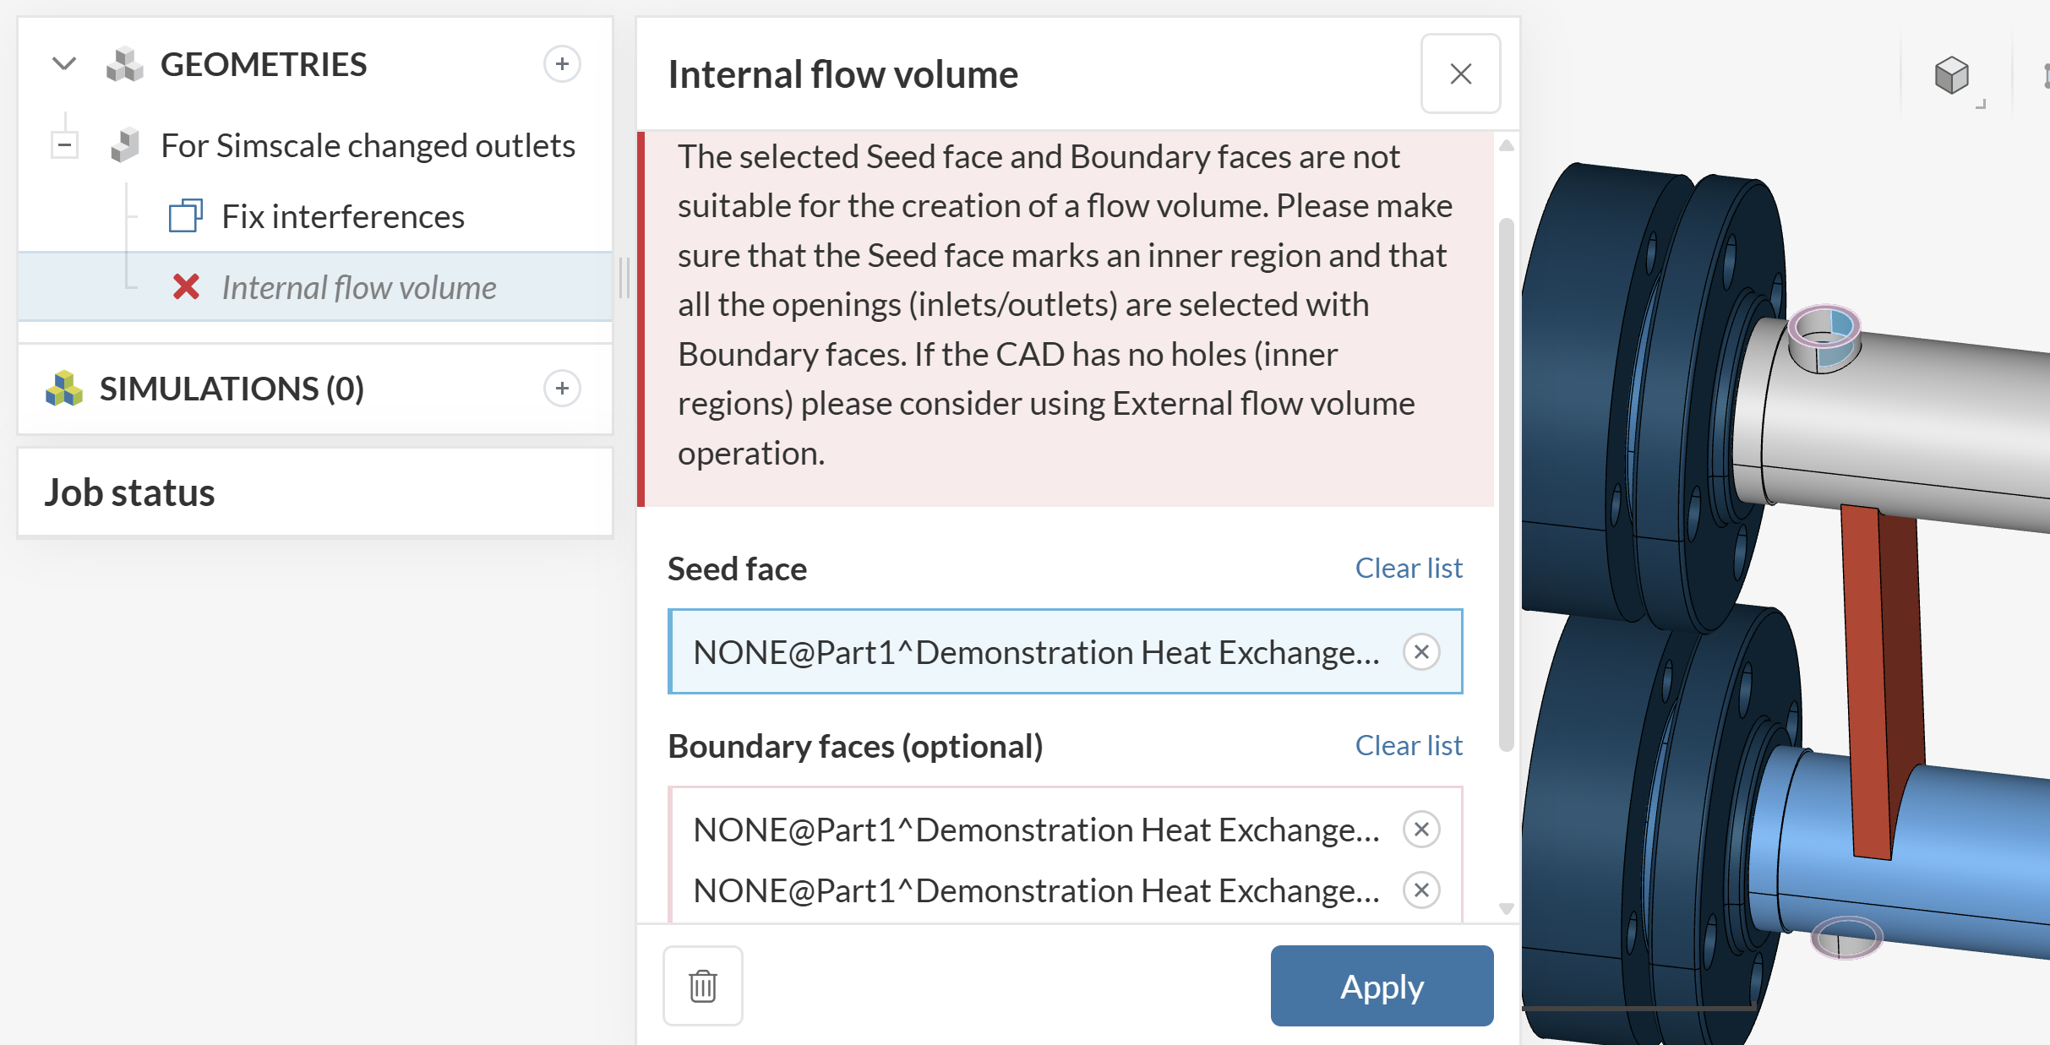The image size is (2050, 1045).
Task: Click the Seed face selection field
Action: [1035, 652]
